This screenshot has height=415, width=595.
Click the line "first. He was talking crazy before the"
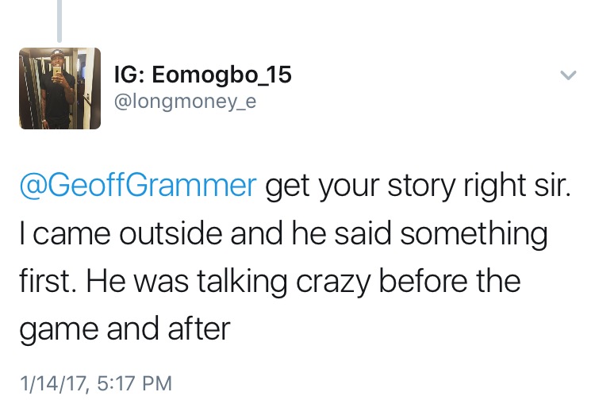pos(270,281)
